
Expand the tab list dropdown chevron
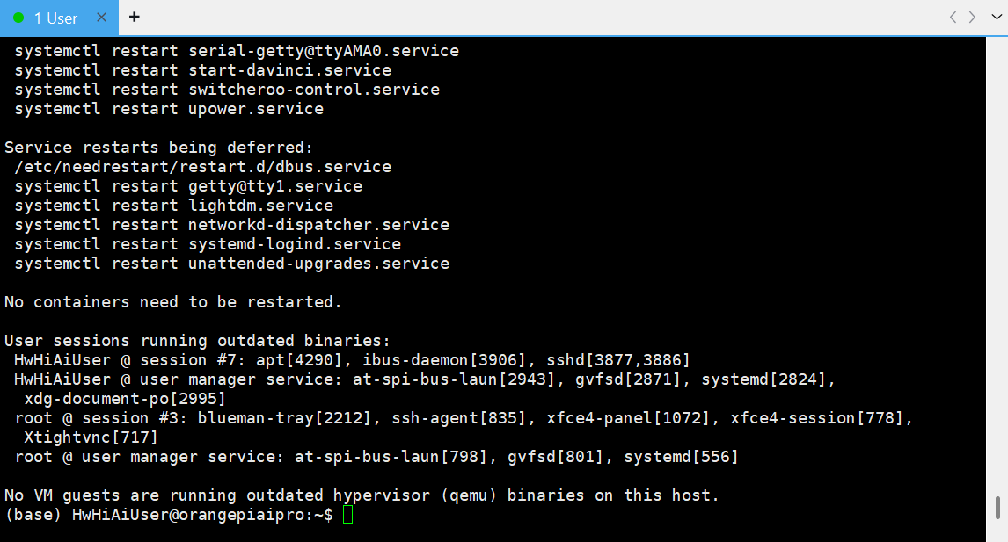[x=992, y=18]
